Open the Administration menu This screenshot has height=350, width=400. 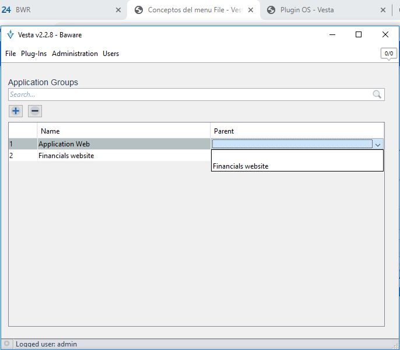tap(75, 54)
